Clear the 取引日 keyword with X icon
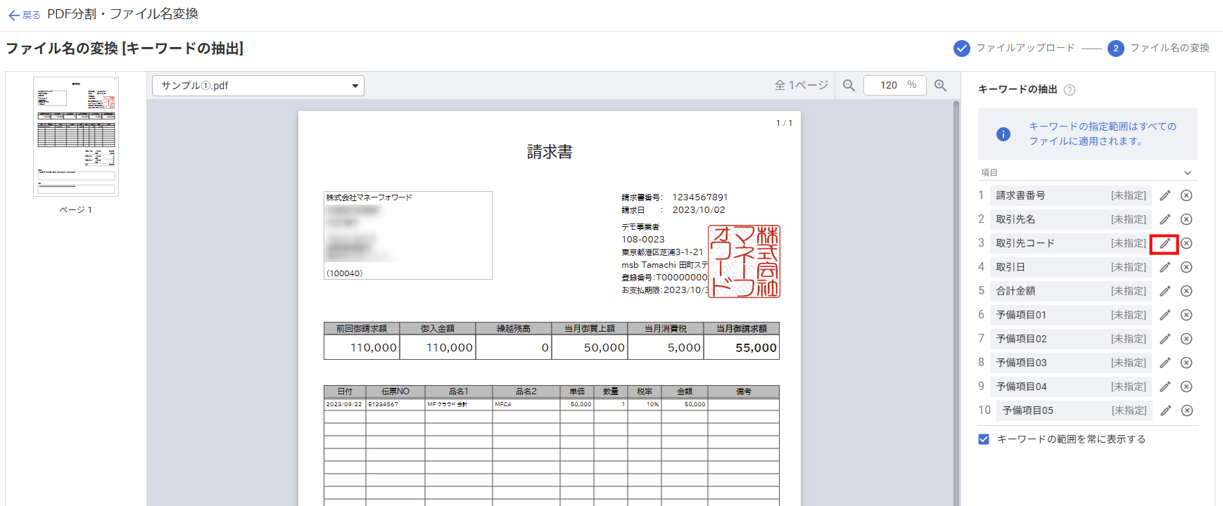The width and height of the screenshot is (1223, 506). [x=1186, y=267]
